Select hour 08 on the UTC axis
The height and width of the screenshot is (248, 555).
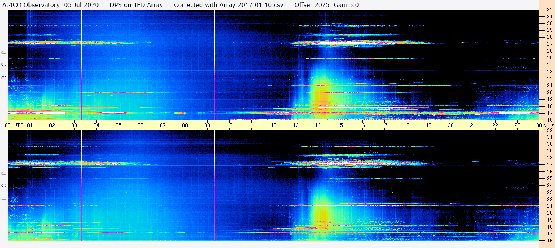click(185, 125)
